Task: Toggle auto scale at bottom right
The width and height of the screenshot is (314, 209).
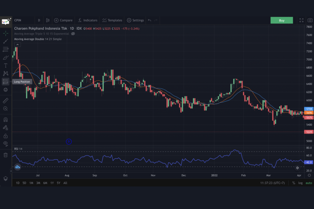Action: click(309, 183)
